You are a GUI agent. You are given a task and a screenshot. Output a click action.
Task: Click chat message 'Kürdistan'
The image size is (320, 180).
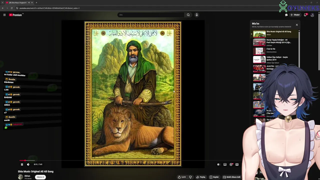(9, 82)
